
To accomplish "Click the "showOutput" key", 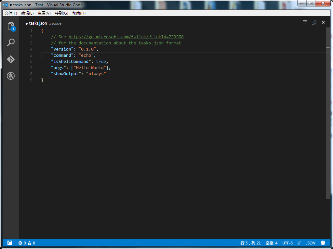I will coord(66,74).
